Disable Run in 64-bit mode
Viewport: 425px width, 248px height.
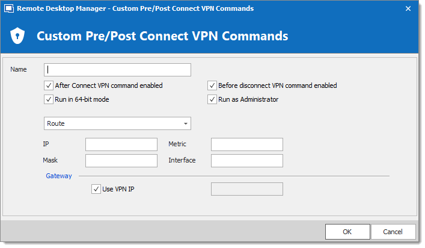(49, 99)
